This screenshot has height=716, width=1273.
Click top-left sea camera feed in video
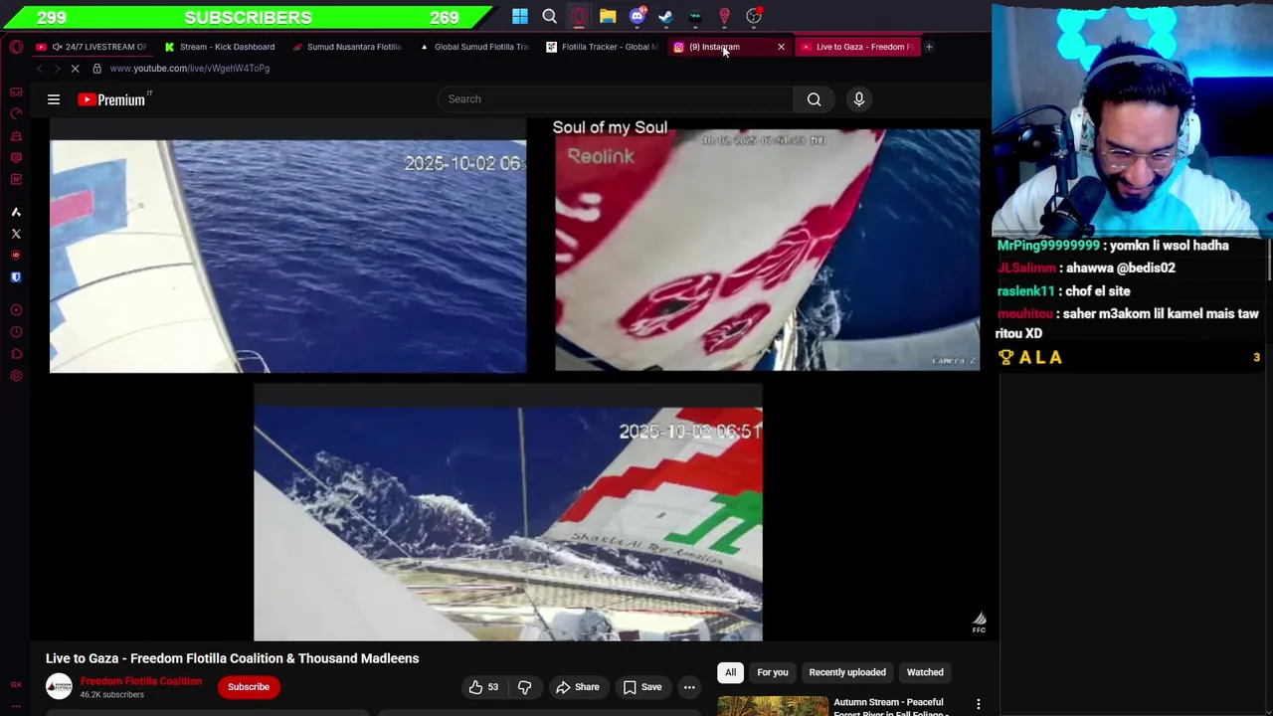288,257
